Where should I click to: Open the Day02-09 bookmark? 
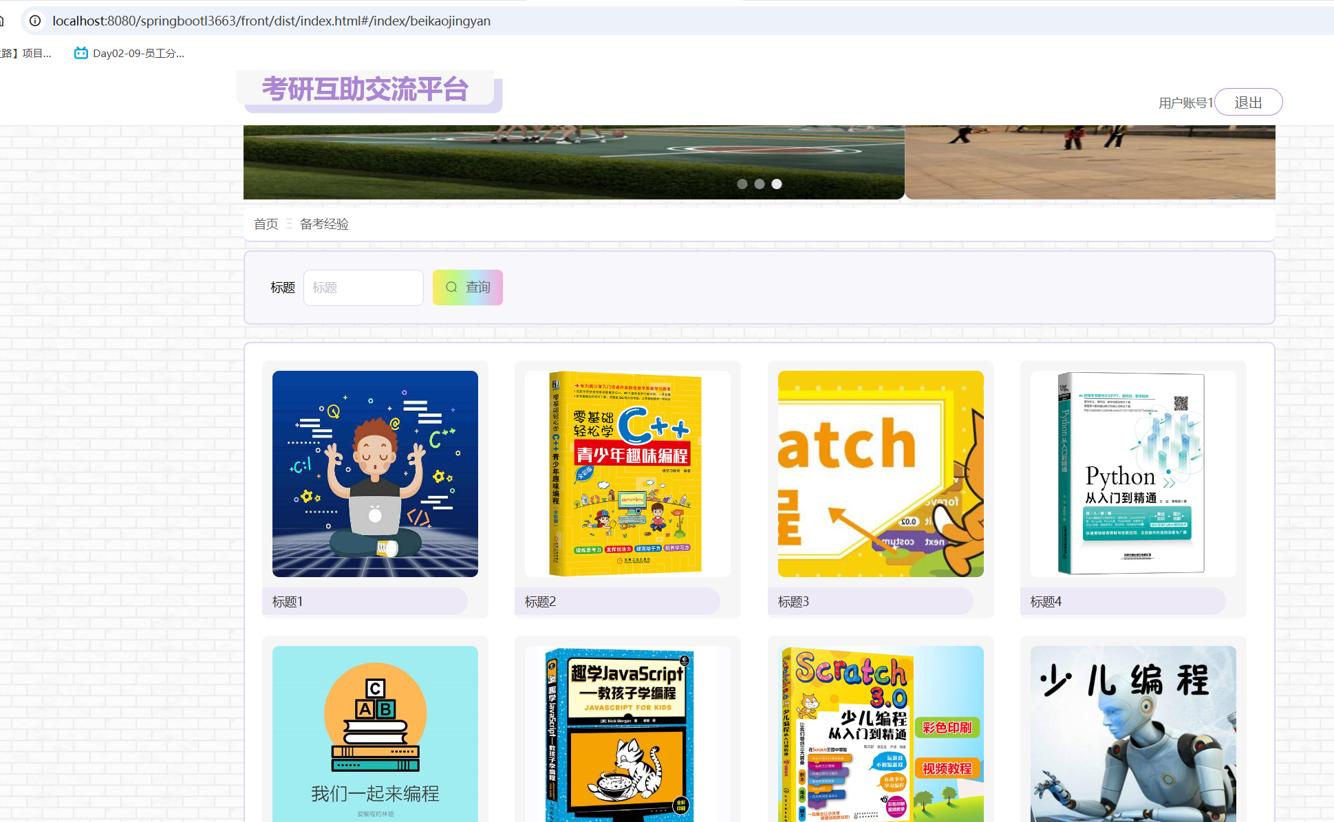[129, 53]
